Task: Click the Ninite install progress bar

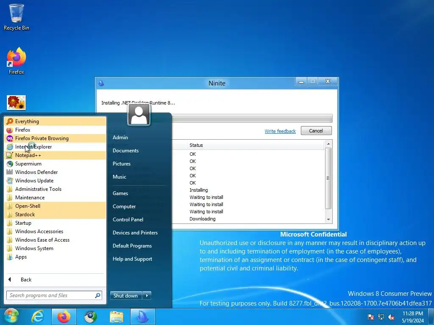Action: 252,118
